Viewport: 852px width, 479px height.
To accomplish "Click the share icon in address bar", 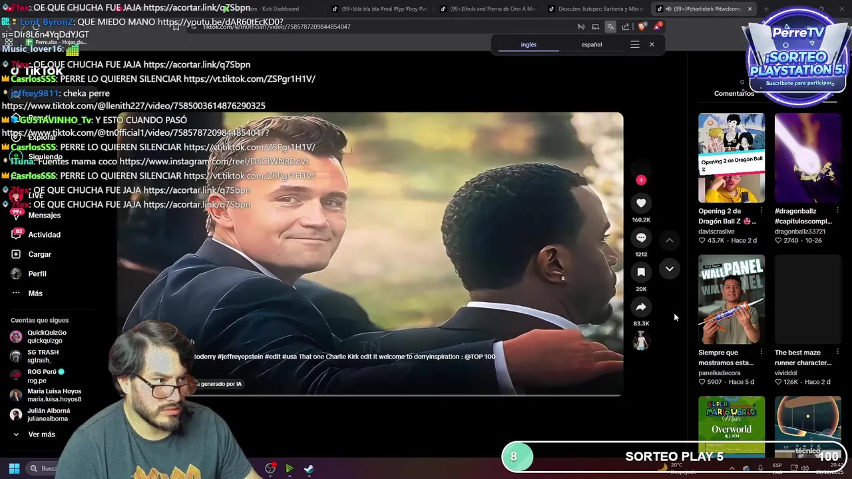I will coord(626,27).
